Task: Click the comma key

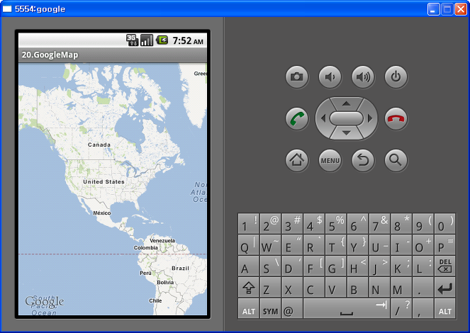Action: click(423, 308)
